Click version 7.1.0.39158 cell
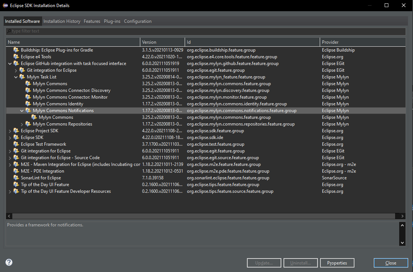This screenshot has width=413, height=272. 153,178
